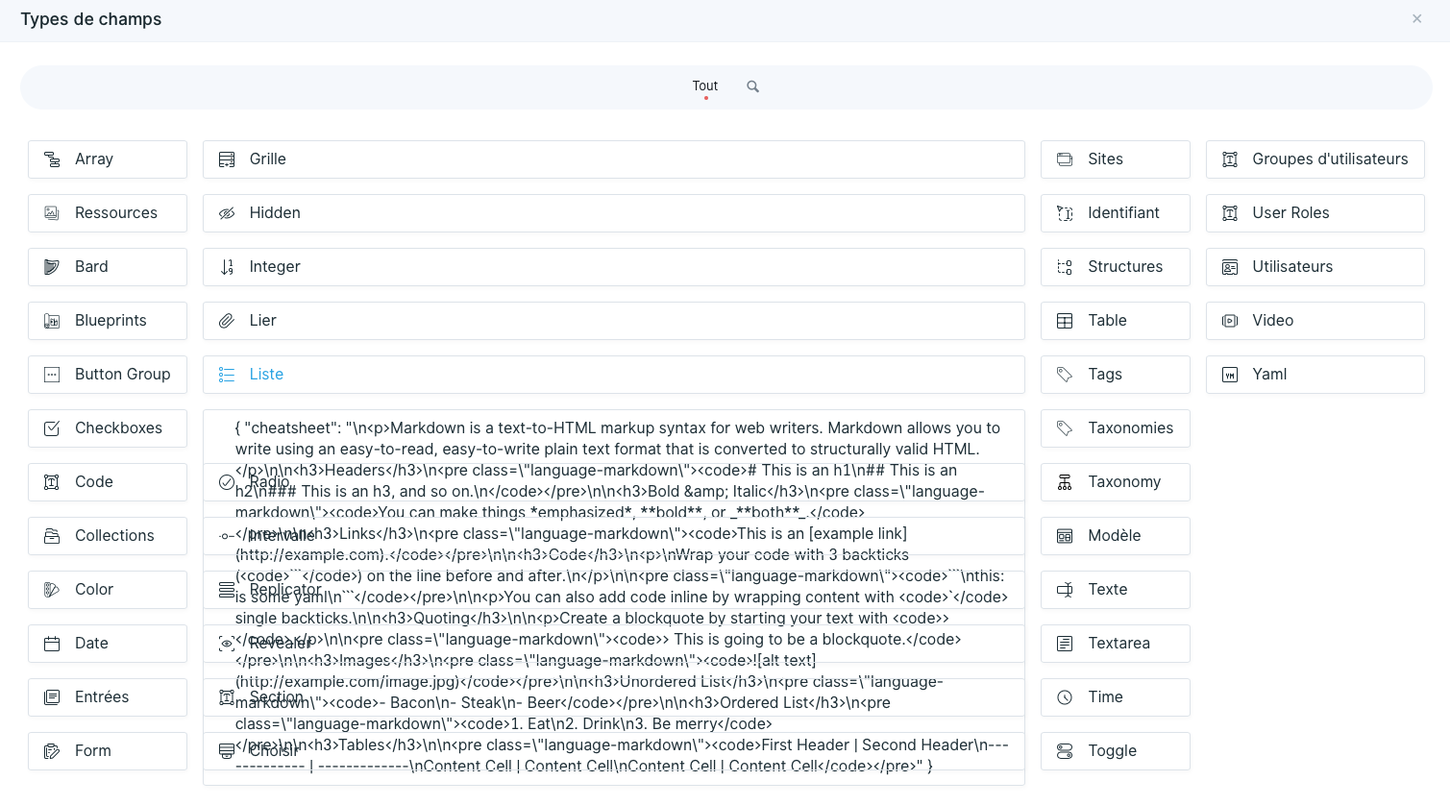The width and height of the screenshot is (1450, 805).
Task: Click the Entrées fieldtype icon
Action: tap(53, 697)
